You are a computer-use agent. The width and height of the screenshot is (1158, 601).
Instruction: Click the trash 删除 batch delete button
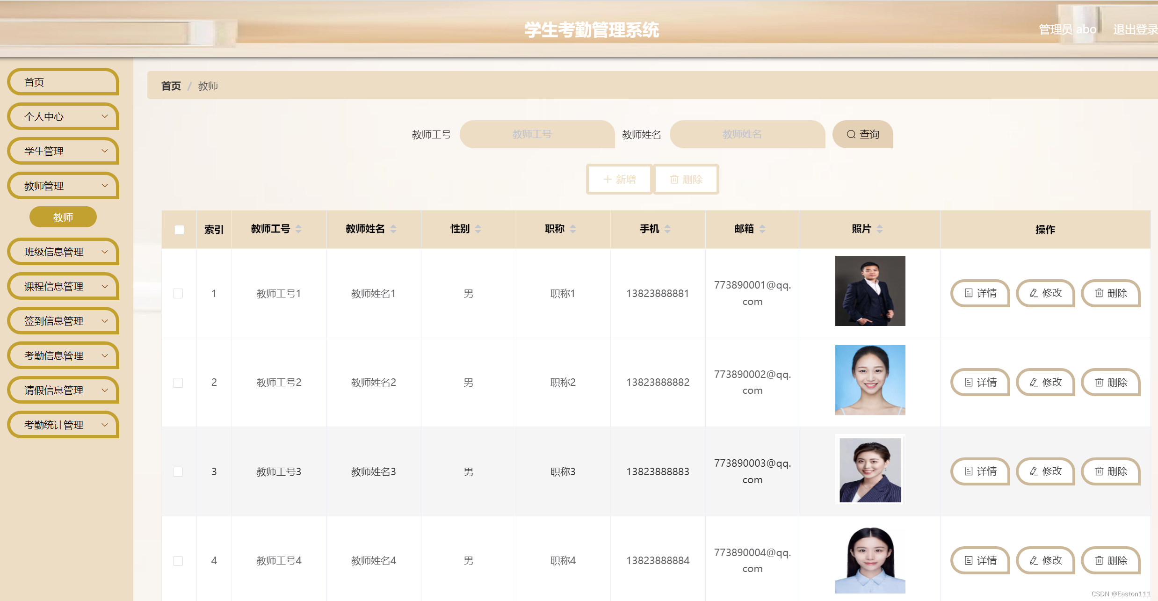tap(686, 180)
